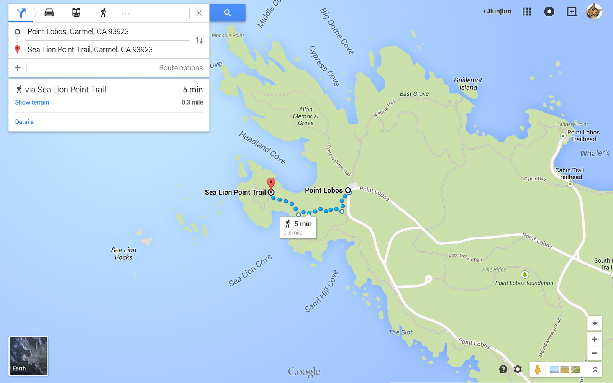Open map settings gear icon
Screen dimensions: 613x383
518,369
